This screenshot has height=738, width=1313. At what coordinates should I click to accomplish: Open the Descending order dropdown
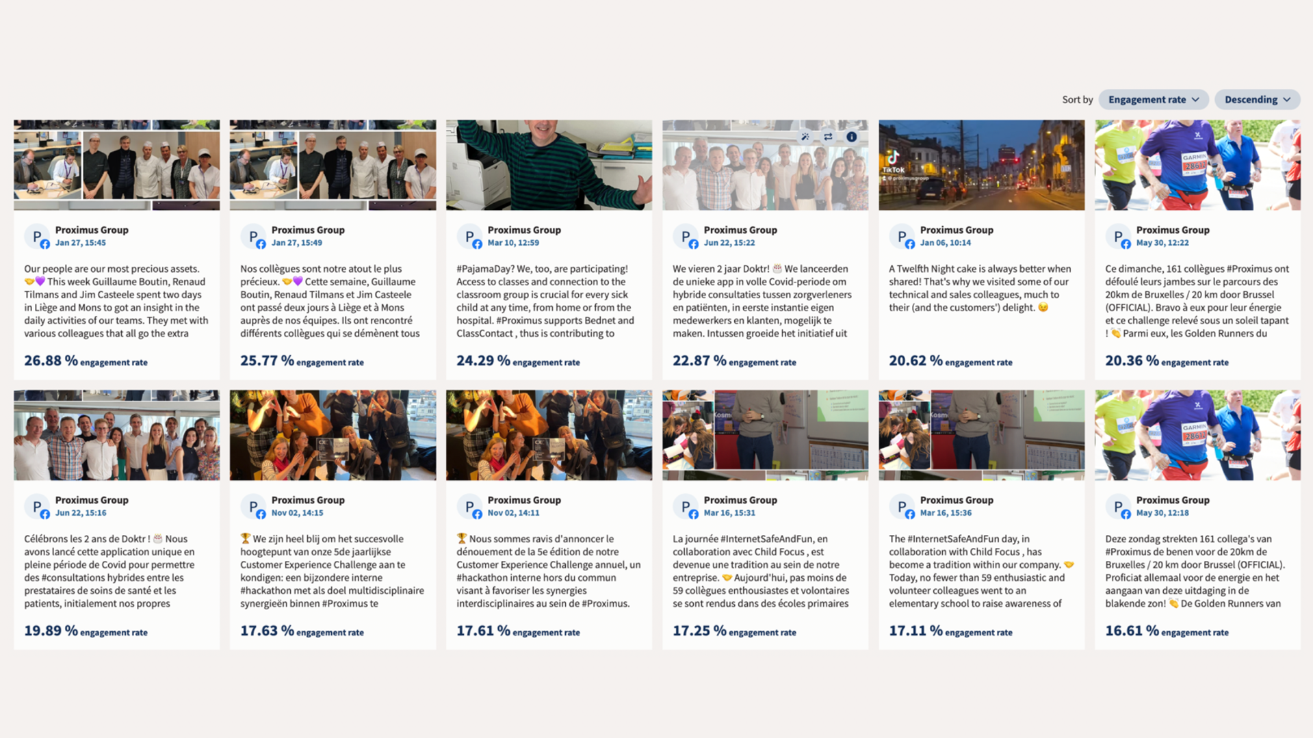pyautogui.click(x=1256, y=99)
